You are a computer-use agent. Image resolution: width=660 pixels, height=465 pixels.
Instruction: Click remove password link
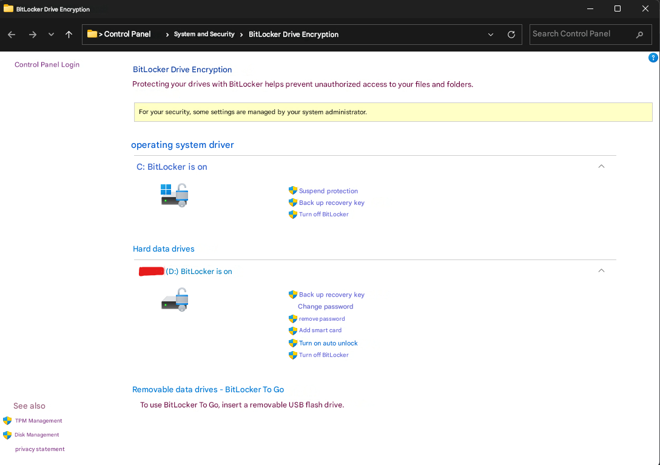322,318
